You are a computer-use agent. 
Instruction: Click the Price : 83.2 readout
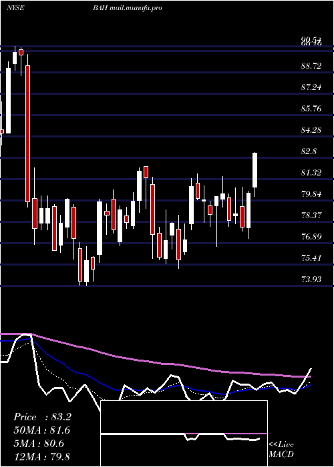point(42,417)
